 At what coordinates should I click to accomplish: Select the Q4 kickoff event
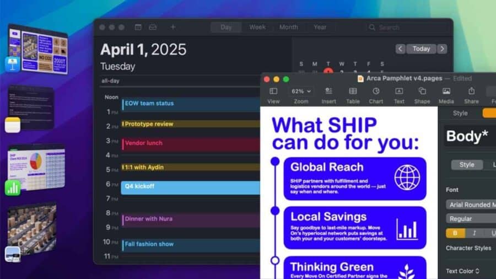click(191, 187)
